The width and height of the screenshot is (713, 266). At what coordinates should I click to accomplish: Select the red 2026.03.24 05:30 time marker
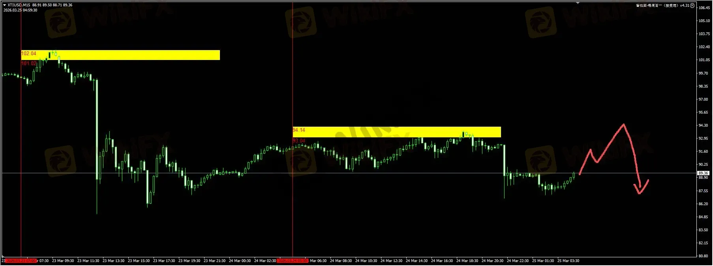[x=293, y=261]
